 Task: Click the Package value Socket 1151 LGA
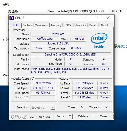tap(58, 43)
